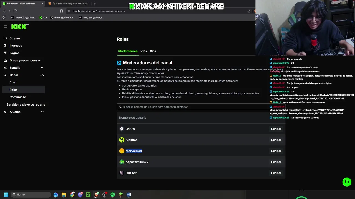Open a new browser tab
This screenshot has height=199, width=355.
[x=95, y=4]
